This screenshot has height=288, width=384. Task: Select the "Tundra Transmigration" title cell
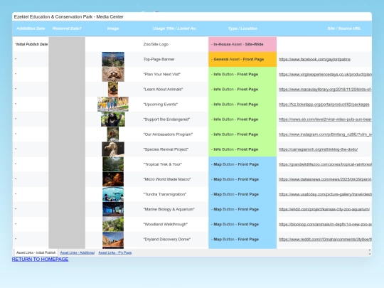coord(175,194)
